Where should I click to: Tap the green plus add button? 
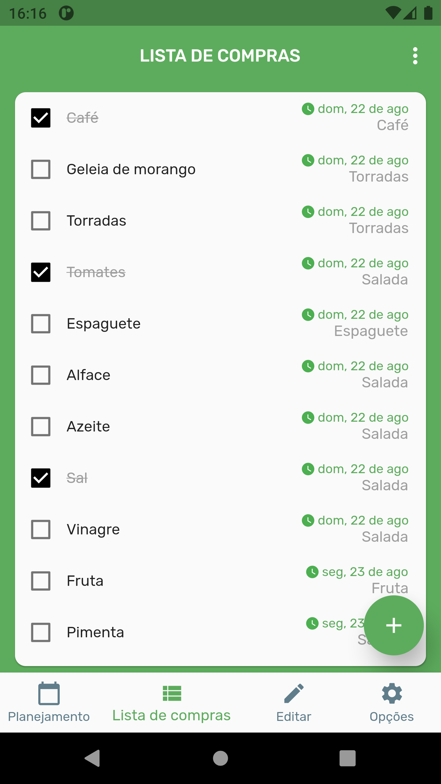[x=394, y=625]
